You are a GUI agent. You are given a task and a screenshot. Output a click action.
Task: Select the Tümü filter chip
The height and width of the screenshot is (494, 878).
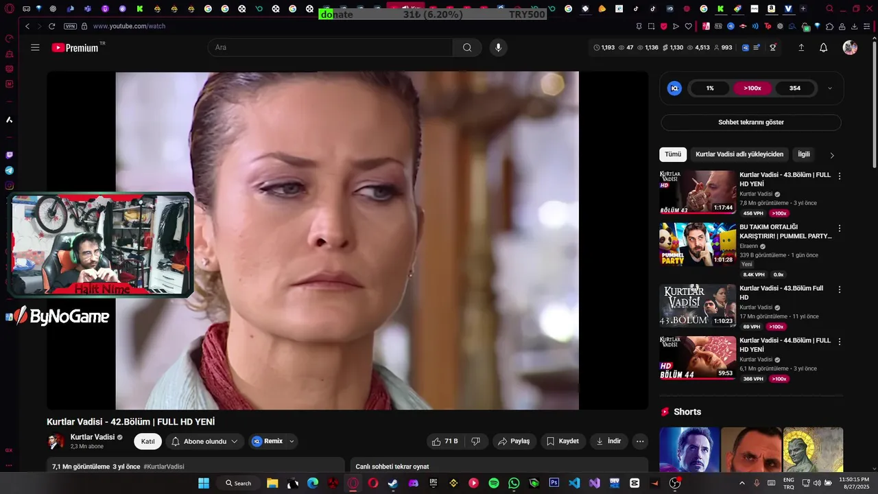point(673,154)
